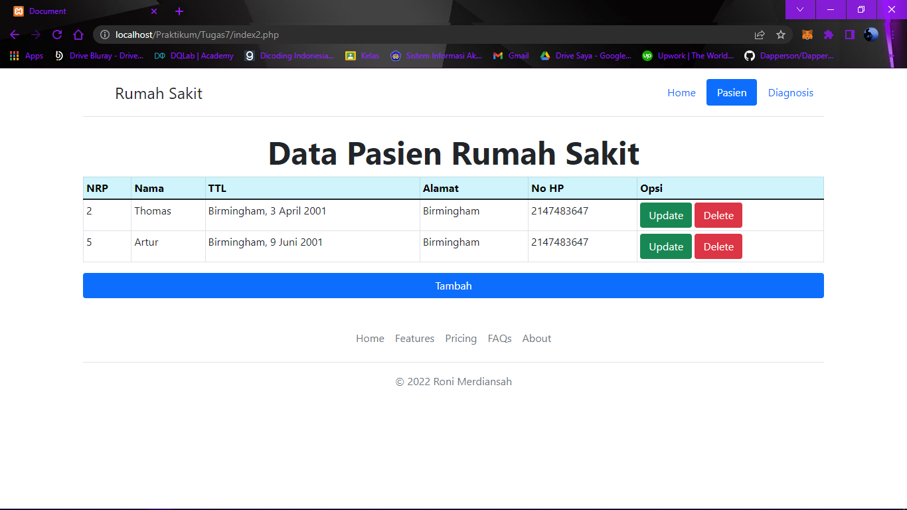907x510 pixels.
Task: Close the Document tab
Action: (154, 11)
